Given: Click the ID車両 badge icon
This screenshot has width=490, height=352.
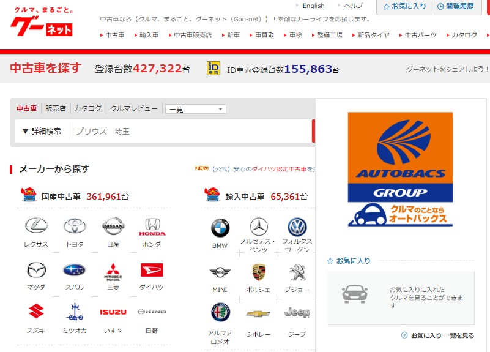Looking at the screenshot, I should [x=213, y=69].
